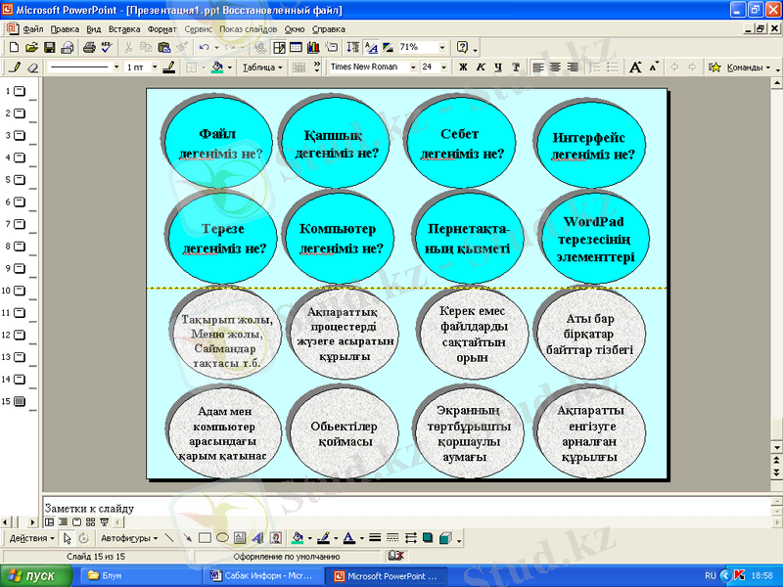Toggle italic formatting (К)

coord(481,68)
